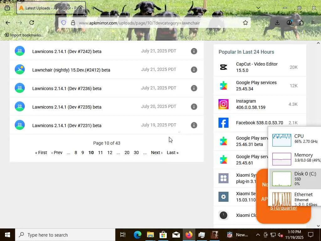Click the Lawnicons #7231 app icon
This screenshot has height=241, width=321.
coord(20,125)
